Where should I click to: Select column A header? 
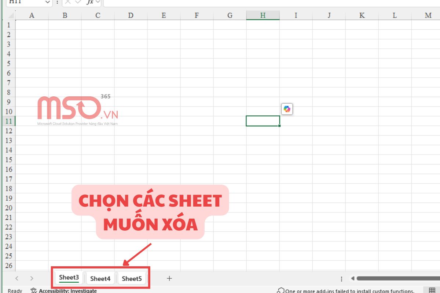click(x=32, y=15)
